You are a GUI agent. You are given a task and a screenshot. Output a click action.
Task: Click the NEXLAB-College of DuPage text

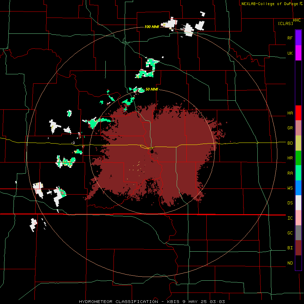(270, 4)
